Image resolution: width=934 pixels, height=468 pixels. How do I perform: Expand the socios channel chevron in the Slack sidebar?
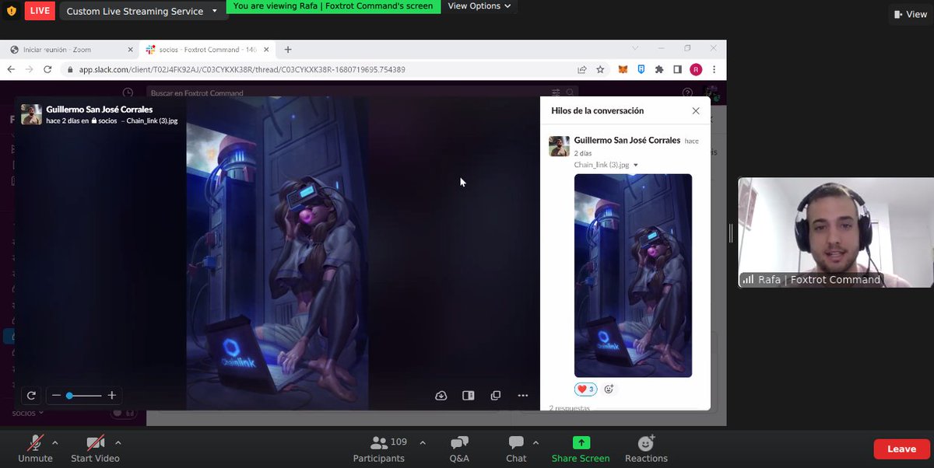coord(42,414)
